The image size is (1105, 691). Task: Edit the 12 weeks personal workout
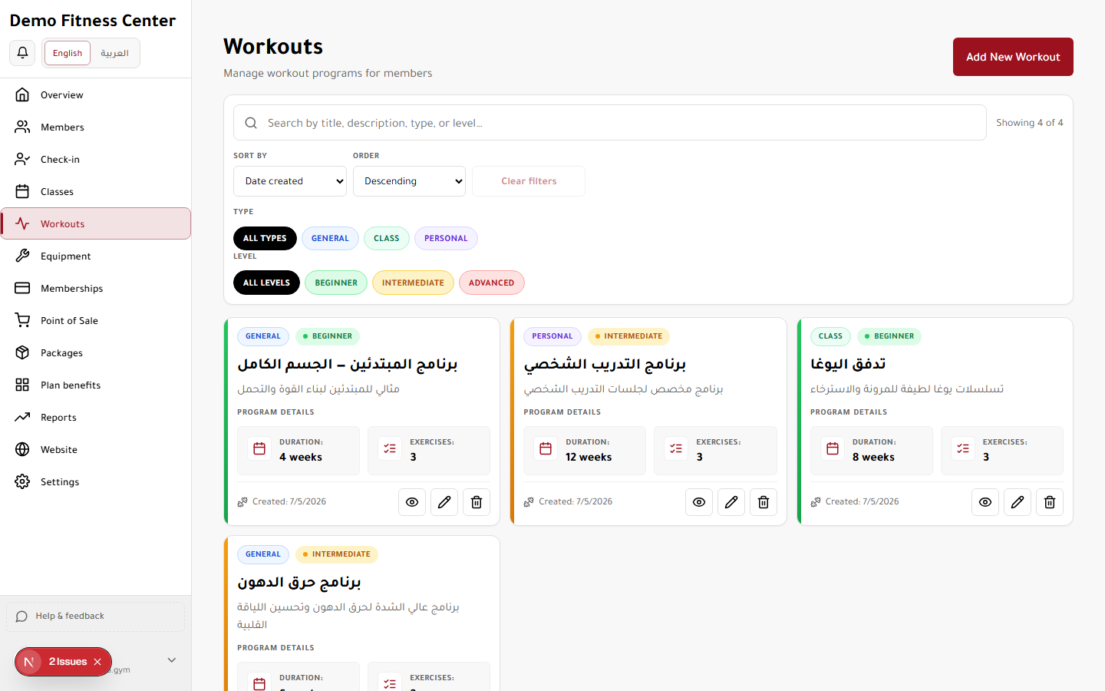731,502
